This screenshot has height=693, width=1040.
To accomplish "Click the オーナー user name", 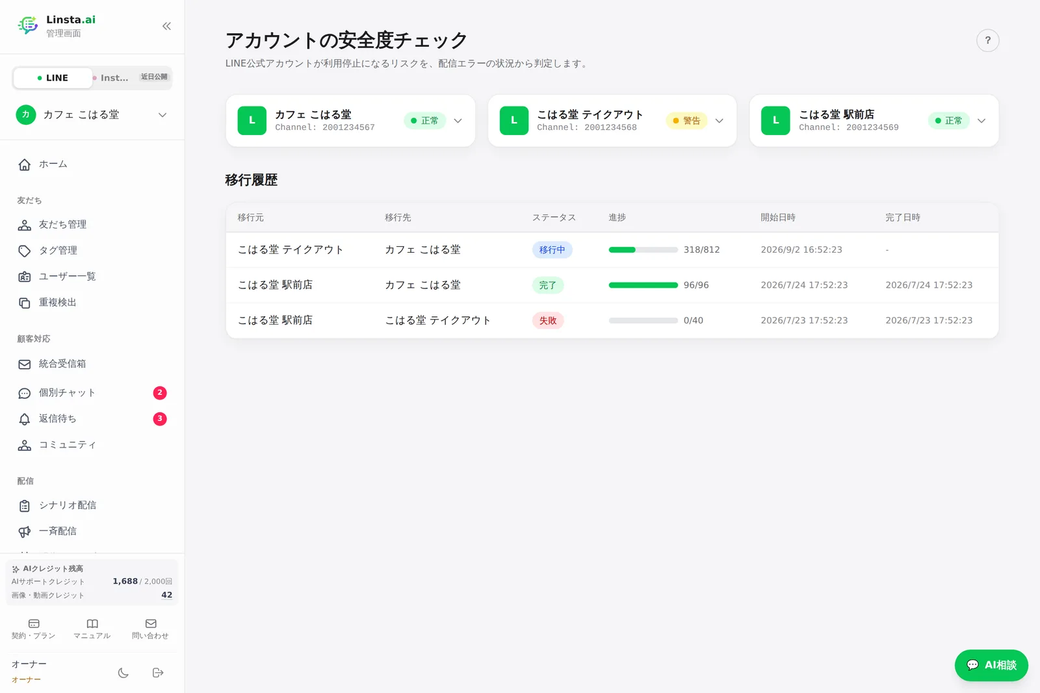I will [x=29, y=664].
